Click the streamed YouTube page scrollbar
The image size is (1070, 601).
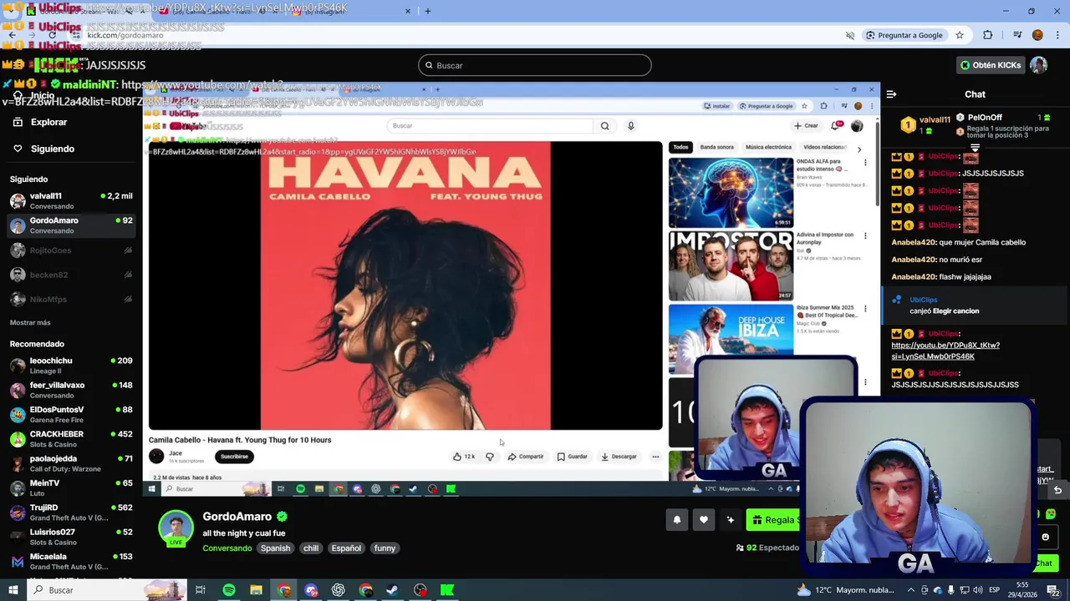click(877, 163)
